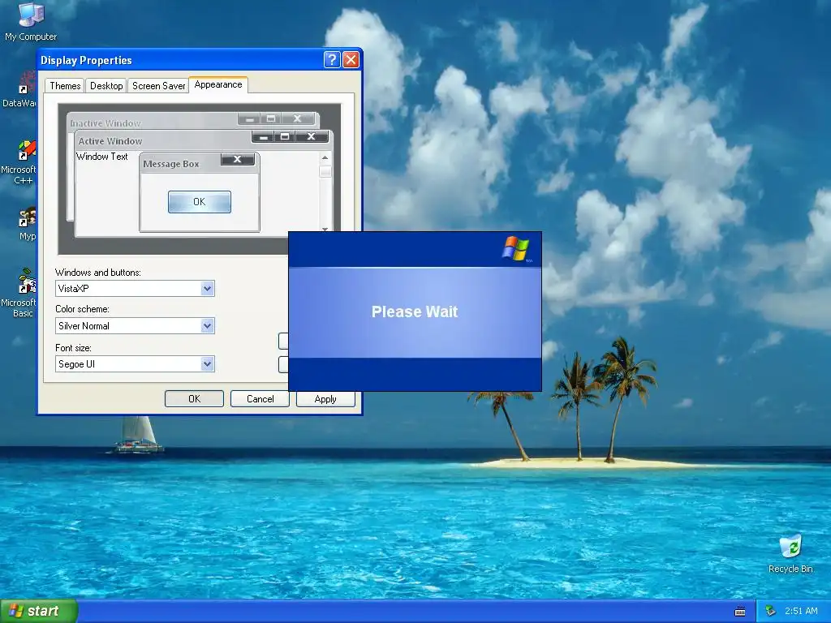Switch to the Desktop tab
Viewport: 831px width, 623px height.
point(106,86)
